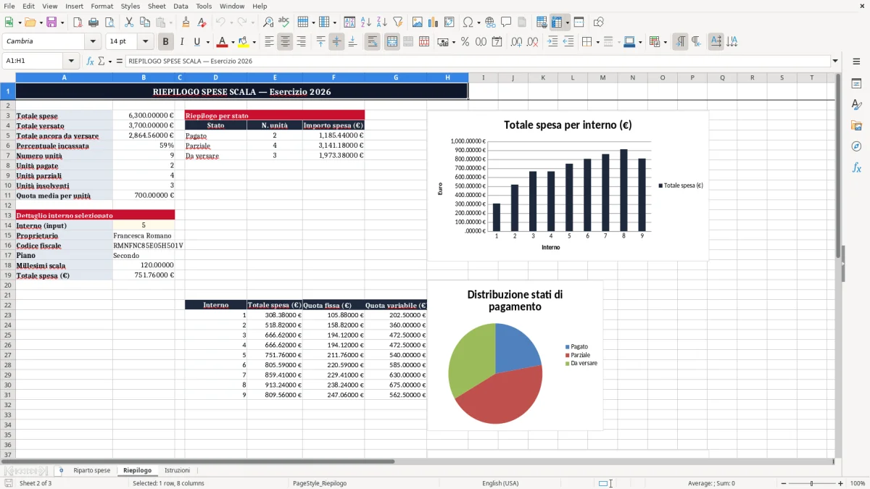Expand the font color dropdown arrow
Screen dimensions: 870x489
pyautogui.click(x=233, y=42)
